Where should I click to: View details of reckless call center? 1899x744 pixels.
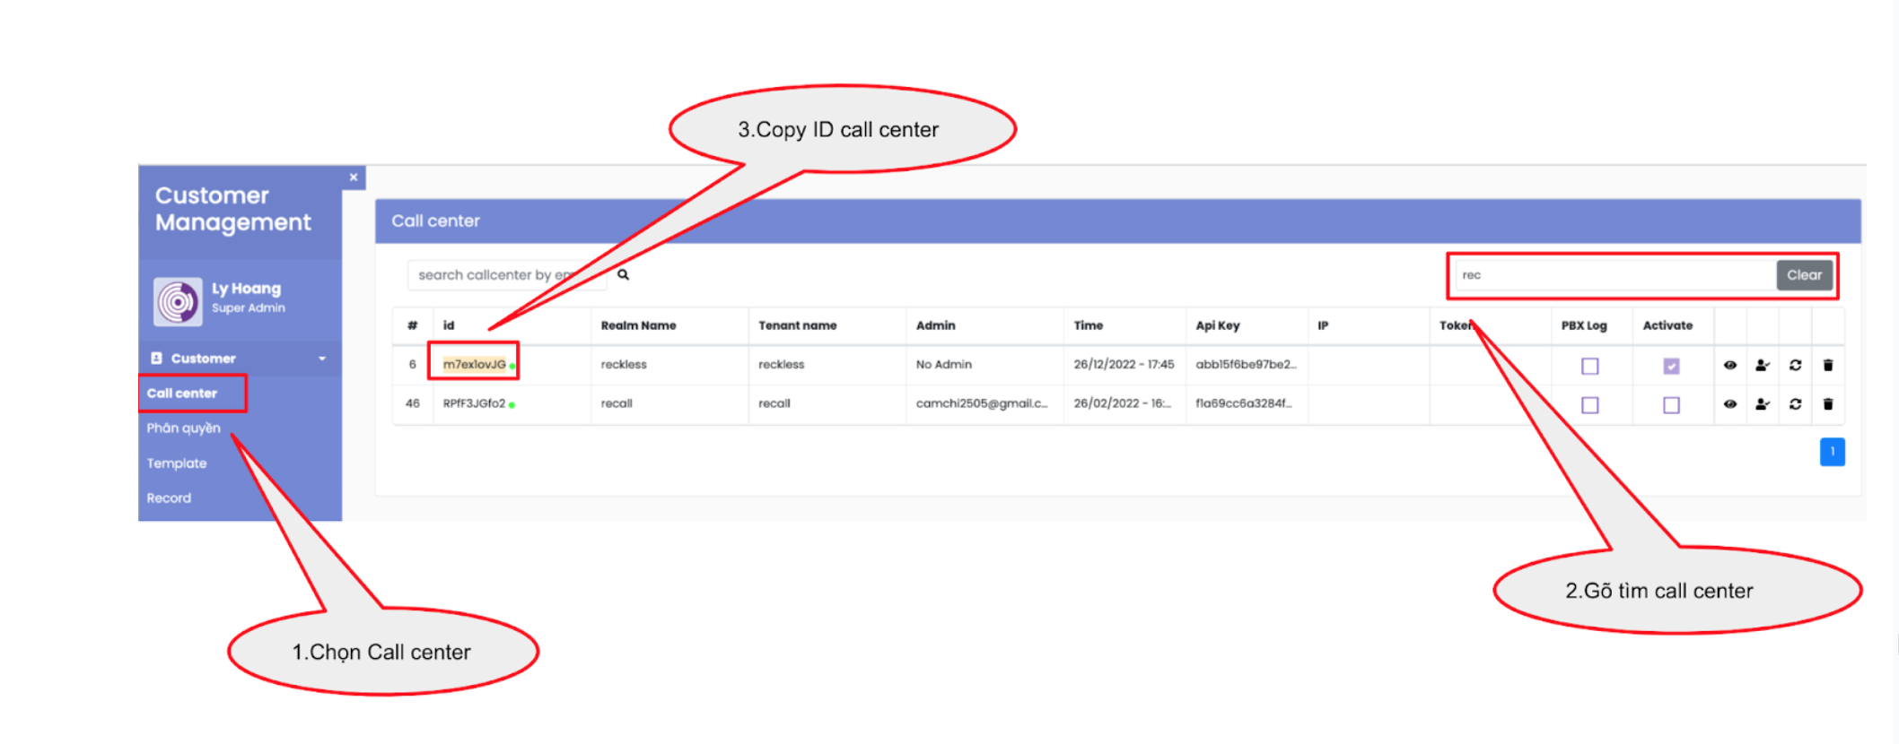click(1729, 366)
